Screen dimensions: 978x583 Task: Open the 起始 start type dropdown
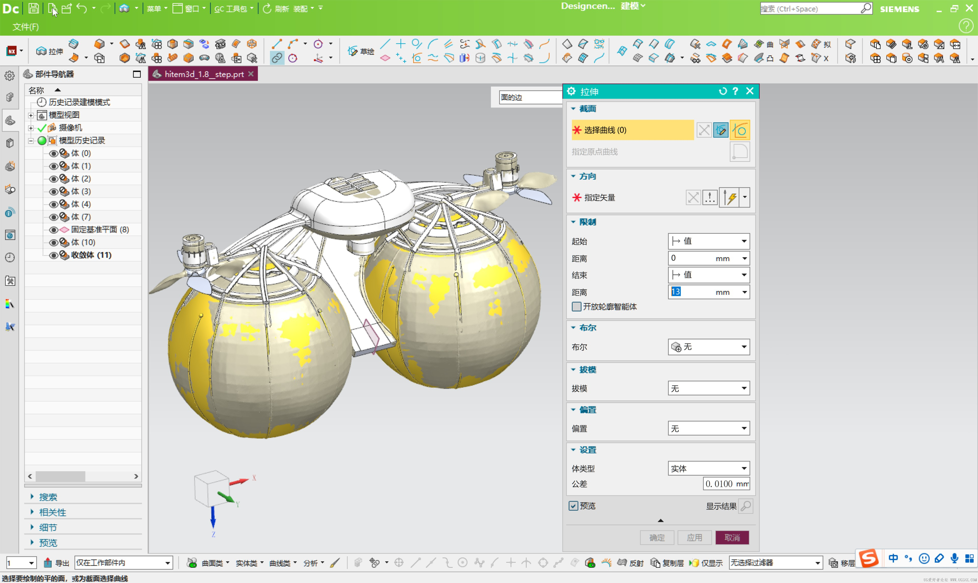[709, 241]
